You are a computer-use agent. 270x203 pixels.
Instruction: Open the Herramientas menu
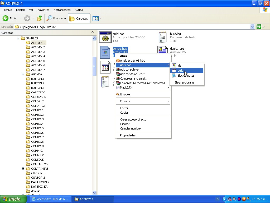tap(62, 10)
